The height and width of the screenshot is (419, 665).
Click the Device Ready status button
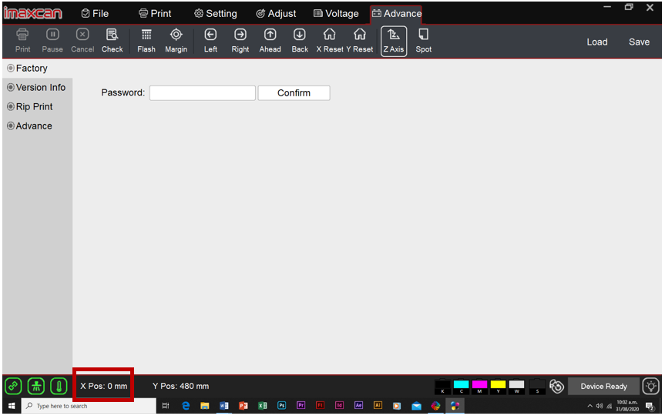click(604, 387)
